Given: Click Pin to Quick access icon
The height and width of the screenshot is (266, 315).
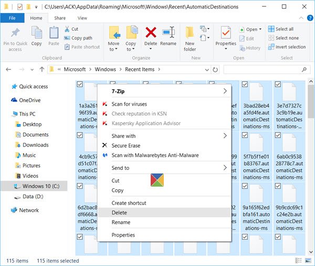Looking at the screenshot, I should pos(15,33).
